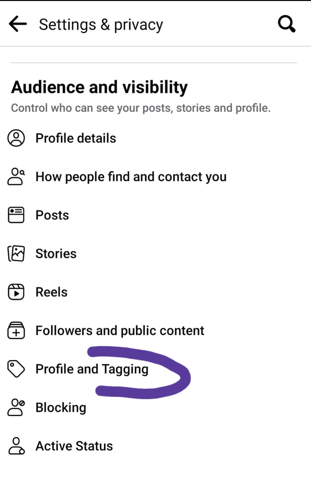Tap the Posts card icon
Viewport: 311px width, 482px height.
16,215
